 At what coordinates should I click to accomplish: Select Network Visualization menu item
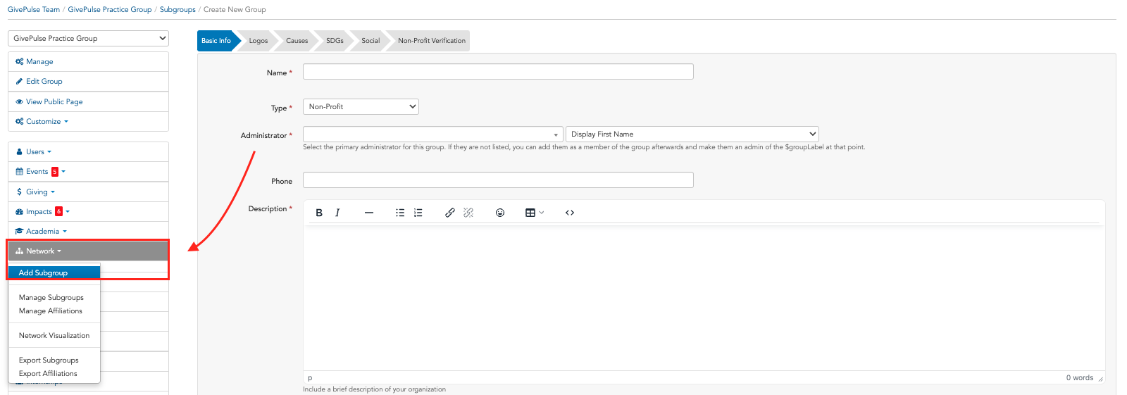(54, 335)
